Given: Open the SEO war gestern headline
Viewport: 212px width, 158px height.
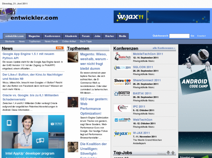Looking at the screenshot, I should pyautogui.click(x=94, y=106).
